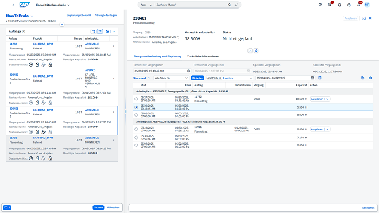The height and width of the screenshot is (213, 379).
Task: Sort by the Kapazität column header
Action: (301, 85)
